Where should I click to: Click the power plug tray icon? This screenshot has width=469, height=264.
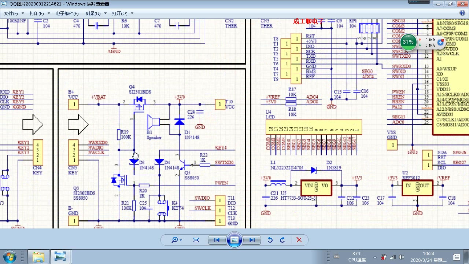[383, 257]
